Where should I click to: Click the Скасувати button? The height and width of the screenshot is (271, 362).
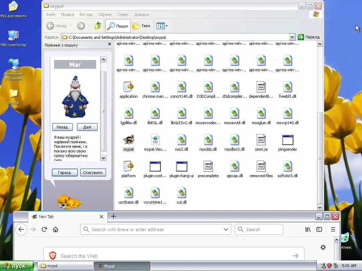click(93, 173)
